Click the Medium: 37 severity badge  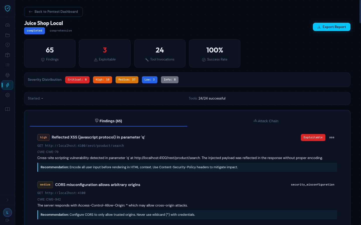pos(127,80)
